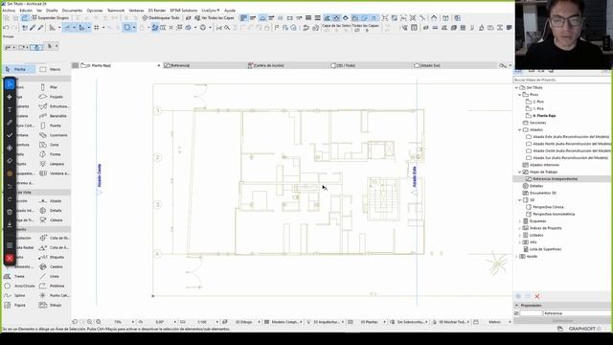Click the Buscar Mapa de Proyecto search field
The image size is (613, 345).
point(561,80)
